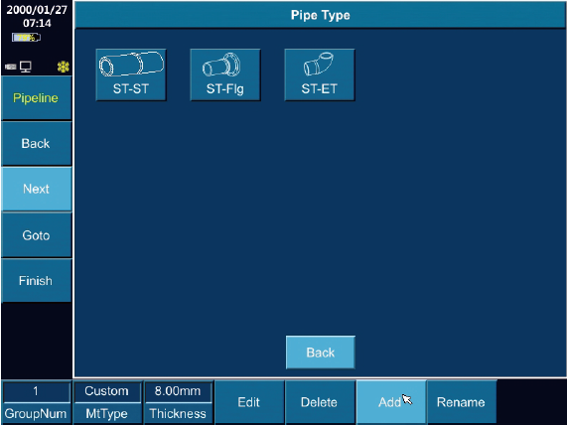The width and height of the screenshot is (567, 425).
Task: Click the blue Back button in the Pipe Type panel
Action: [x=321, y=353]
